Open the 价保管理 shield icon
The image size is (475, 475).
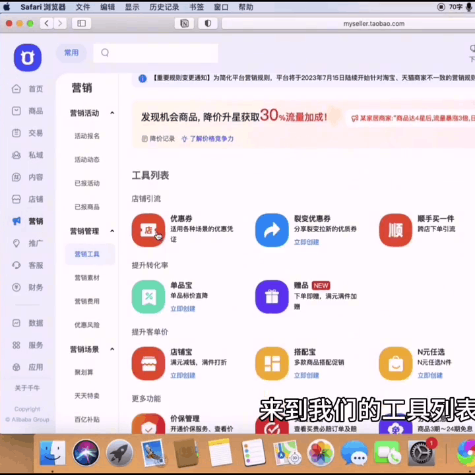[x=148, y=424]
